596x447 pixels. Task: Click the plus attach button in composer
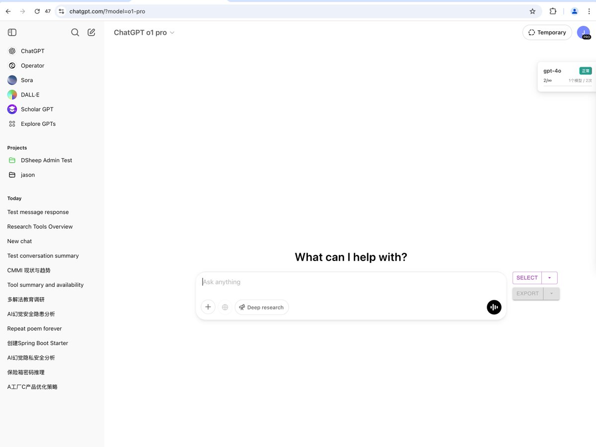point(208,307)
